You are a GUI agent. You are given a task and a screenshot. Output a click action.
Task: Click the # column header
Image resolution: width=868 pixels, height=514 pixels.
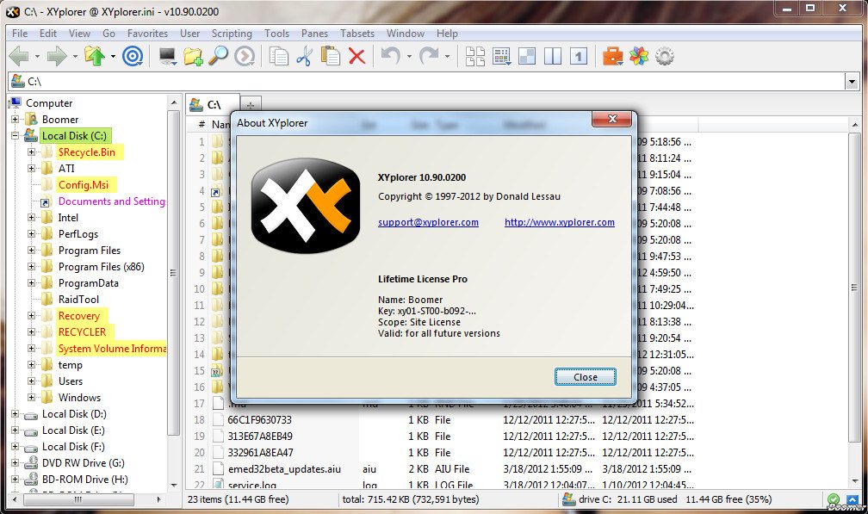tap(202, 125)
